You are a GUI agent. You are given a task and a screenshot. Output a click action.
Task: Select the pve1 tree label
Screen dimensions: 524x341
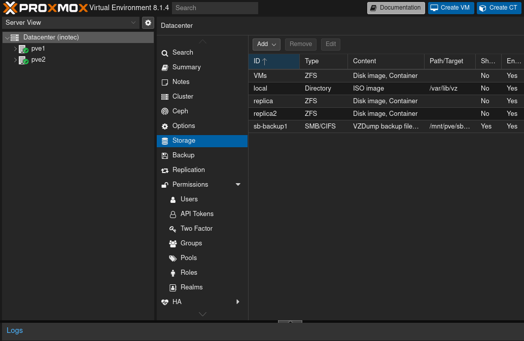(38, 49)
